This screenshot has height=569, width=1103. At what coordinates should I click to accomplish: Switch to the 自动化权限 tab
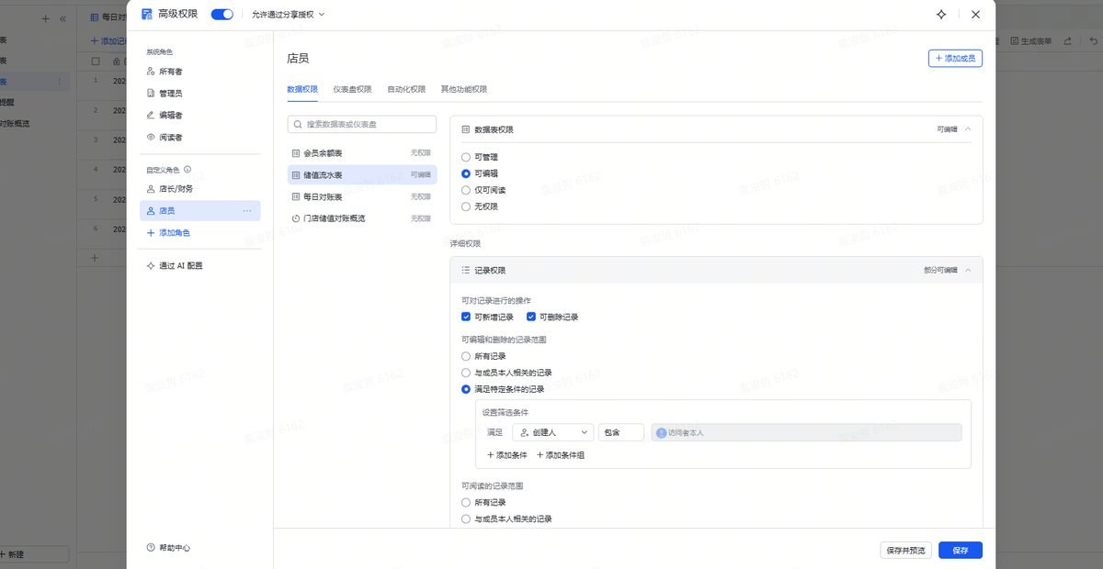(406, 89)
